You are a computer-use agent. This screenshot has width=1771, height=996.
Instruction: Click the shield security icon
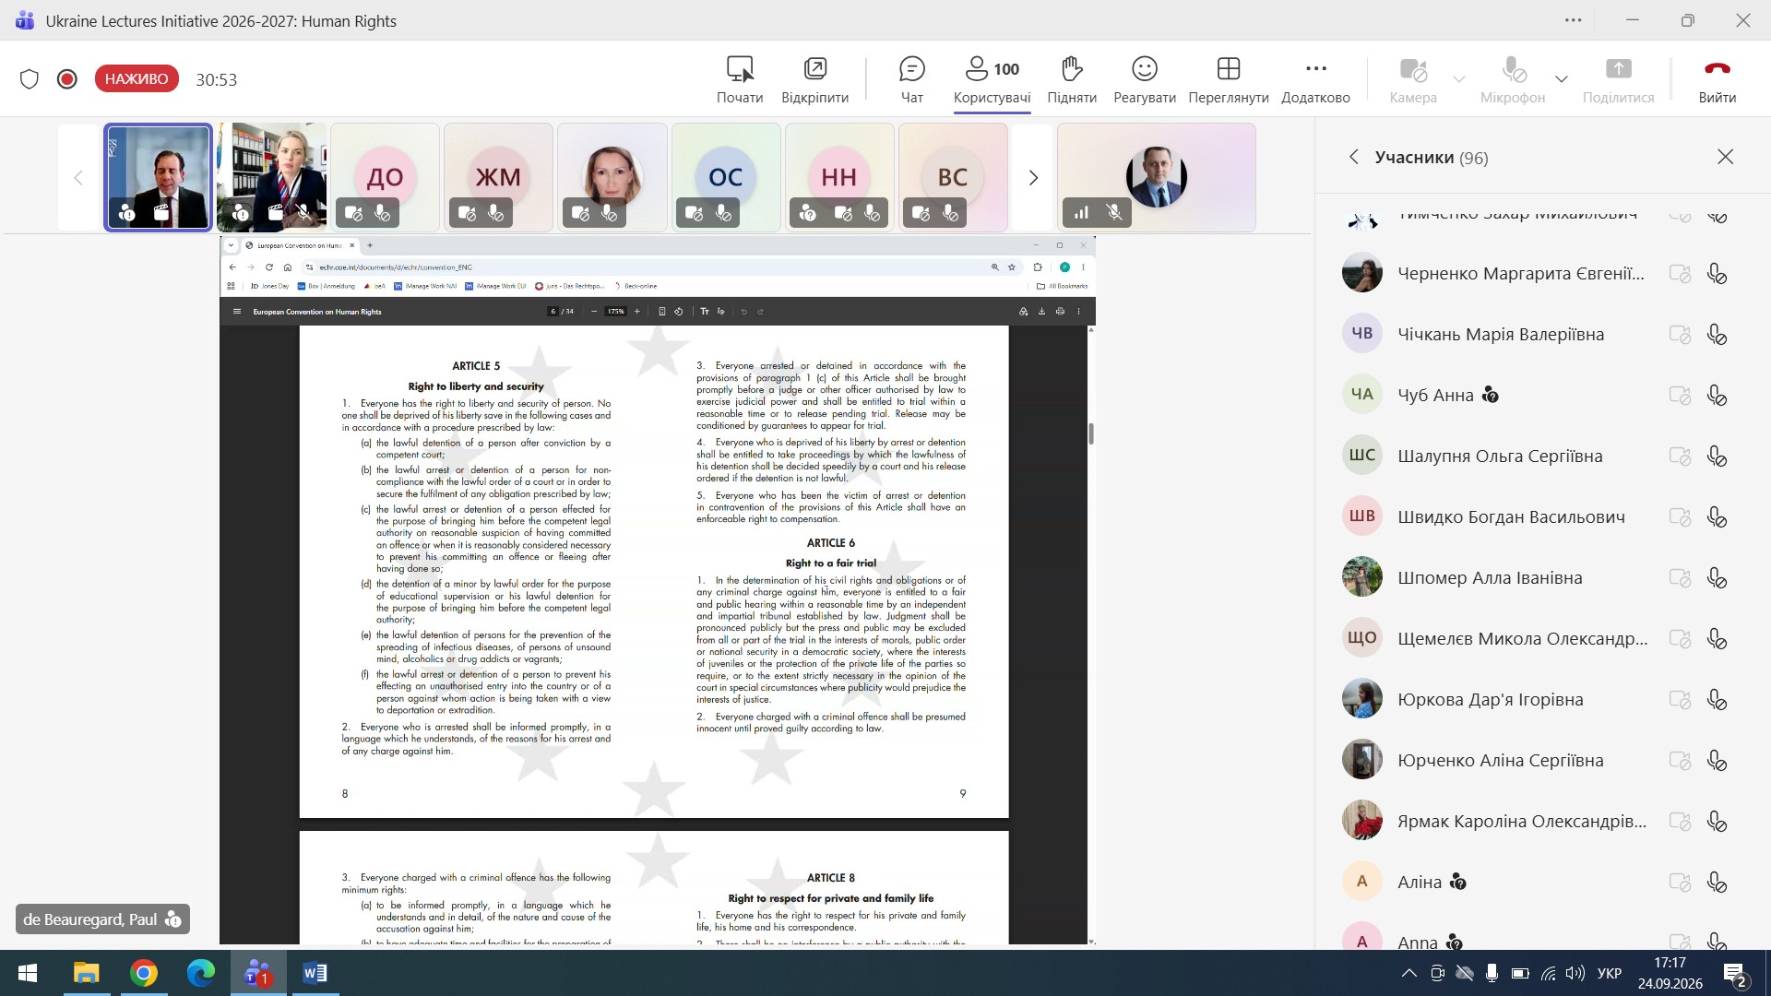[x=30, y=79]
